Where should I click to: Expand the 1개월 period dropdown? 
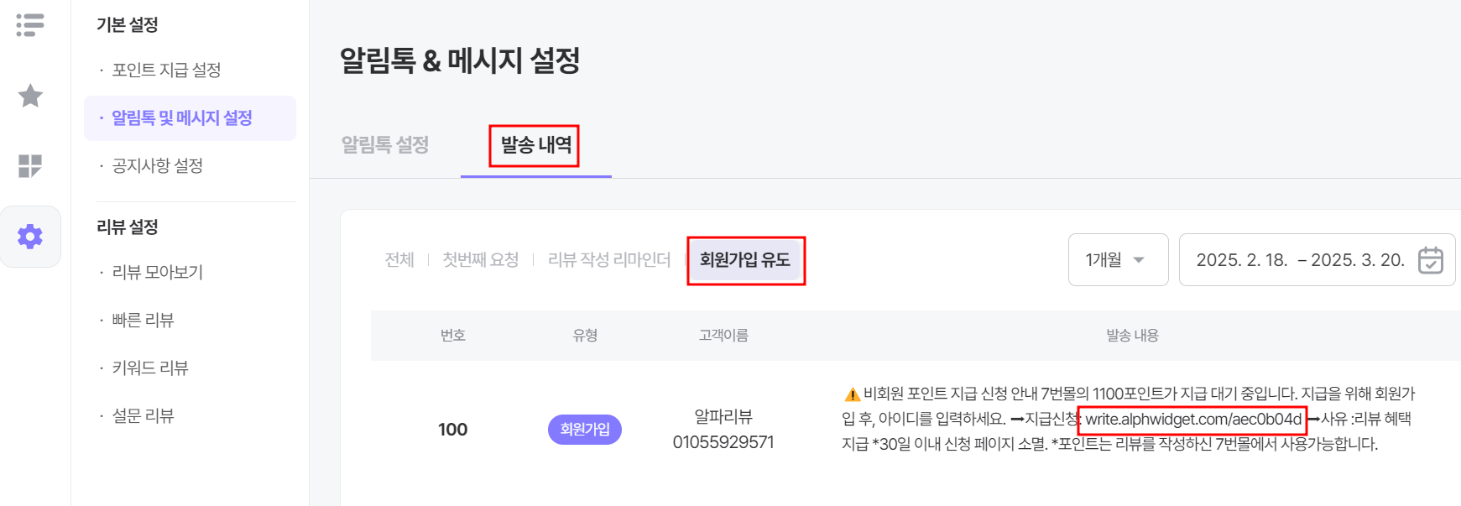(x=1118, y=260)
